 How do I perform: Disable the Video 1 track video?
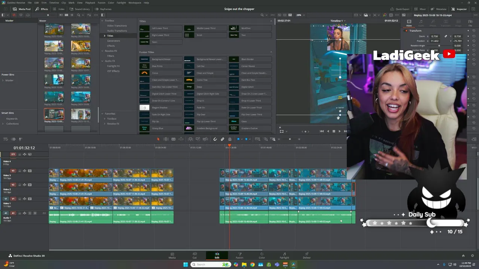coord(30,199)
